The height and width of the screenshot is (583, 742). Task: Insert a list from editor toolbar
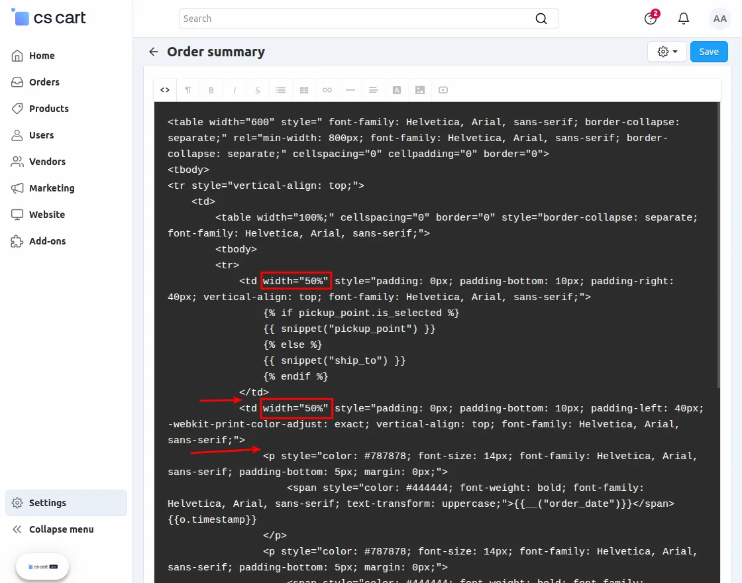pyautogui.click(x=281, y=90)
